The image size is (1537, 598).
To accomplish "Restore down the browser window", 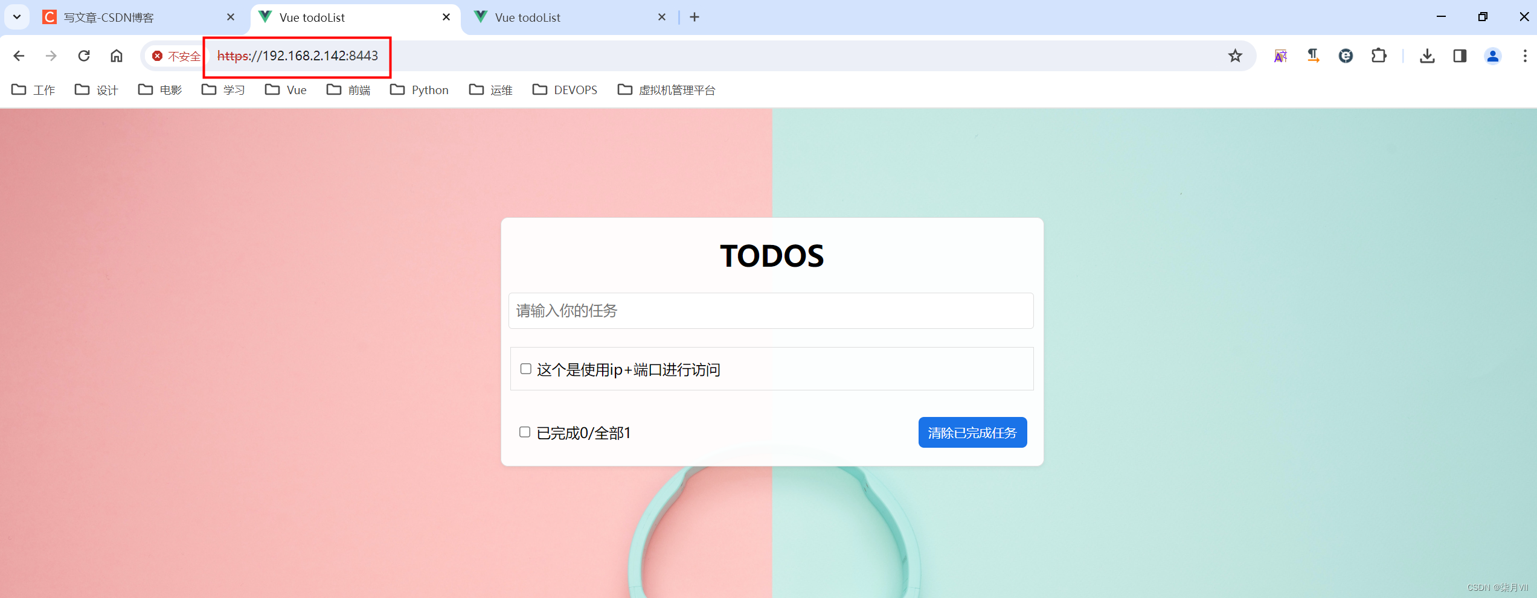I will click(1483, 17).
